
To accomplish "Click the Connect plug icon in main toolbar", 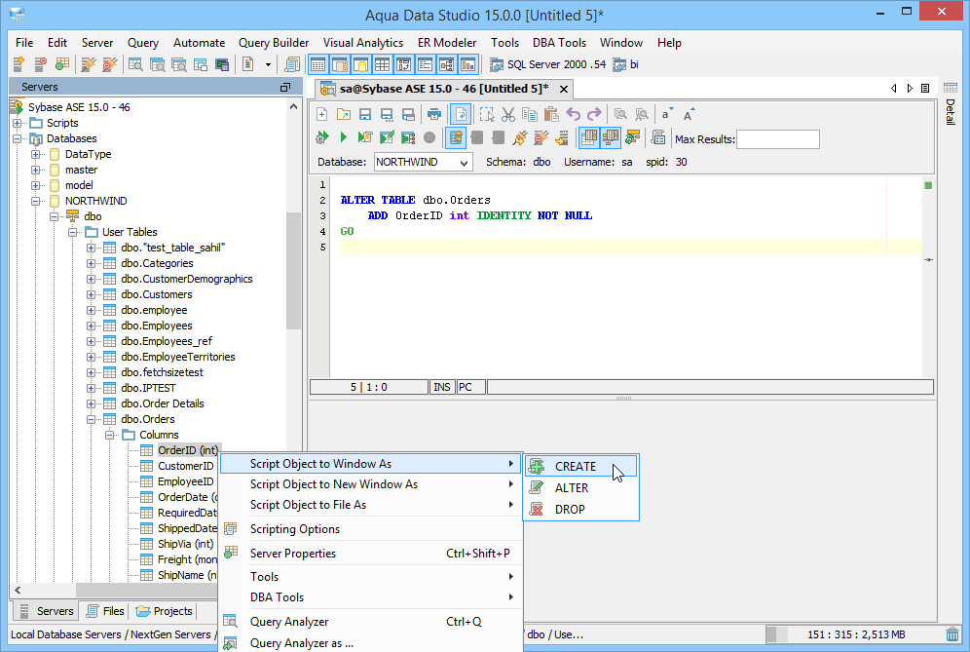I will pyautogui.click(x=89, y=64).
